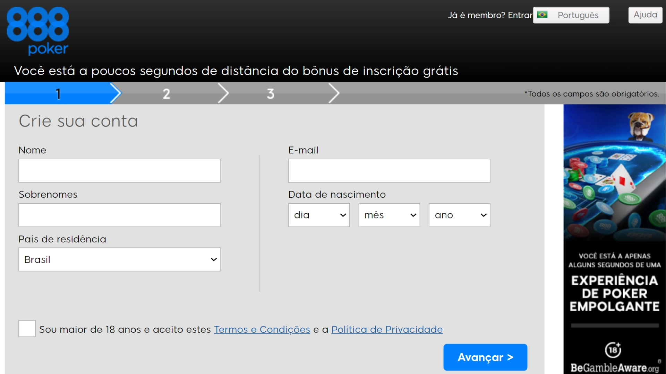Click the bulldog poker banner image

[x=613, y=173]
